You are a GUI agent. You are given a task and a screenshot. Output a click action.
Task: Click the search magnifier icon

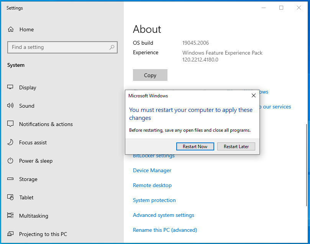[112, 47]
